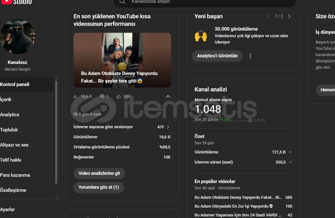This screenshot has height=218, width=335.
Task: Click the İlk 5 gün 9 saat text
Action: (87, 114)
